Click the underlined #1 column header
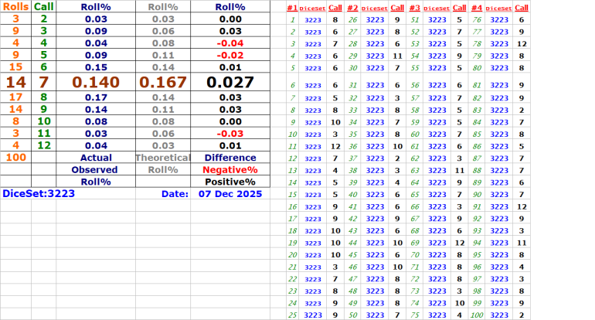Image resolution: width=595 pixels, height=320 pixels. pyautogui.click(x=292, y=8)
